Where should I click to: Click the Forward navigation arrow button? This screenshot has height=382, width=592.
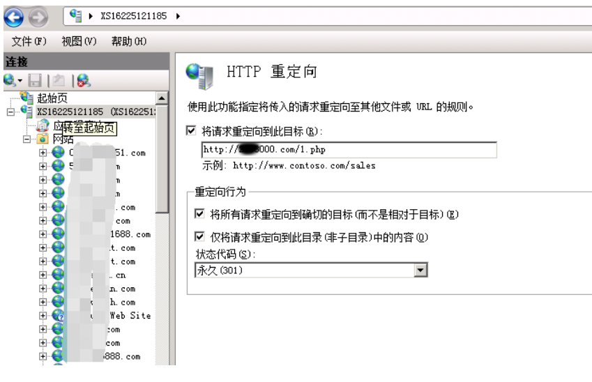pos(40,16)
